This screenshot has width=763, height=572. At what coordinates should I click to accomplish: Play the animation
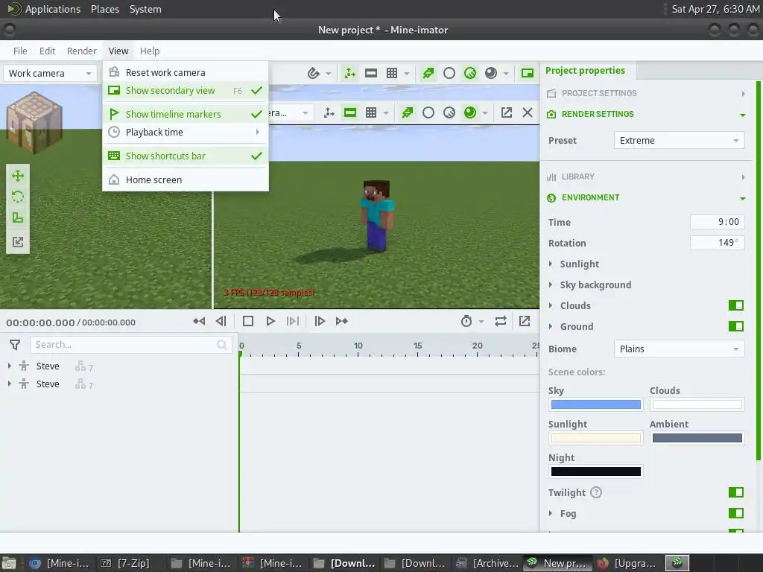270,321
